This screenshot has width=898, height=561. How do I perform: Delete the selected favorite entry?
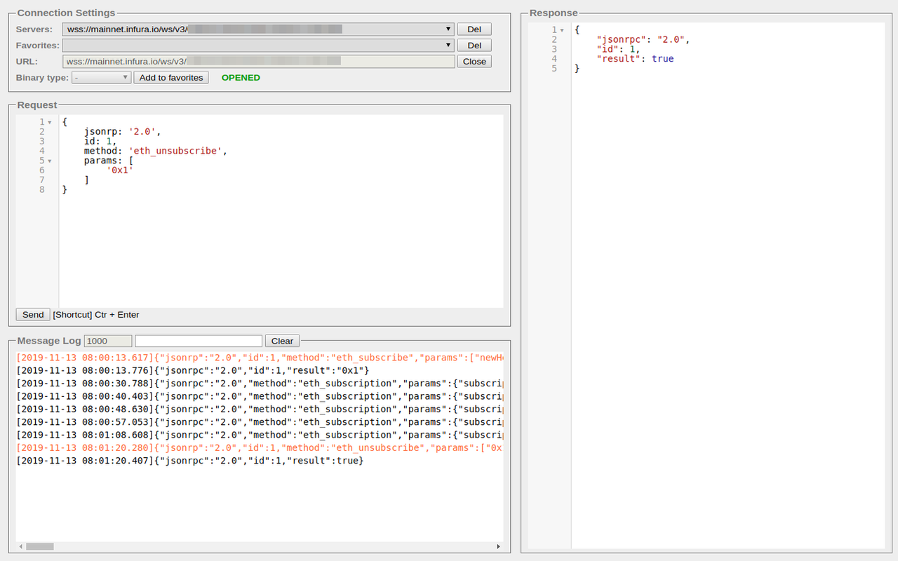[x=474, y=45]
